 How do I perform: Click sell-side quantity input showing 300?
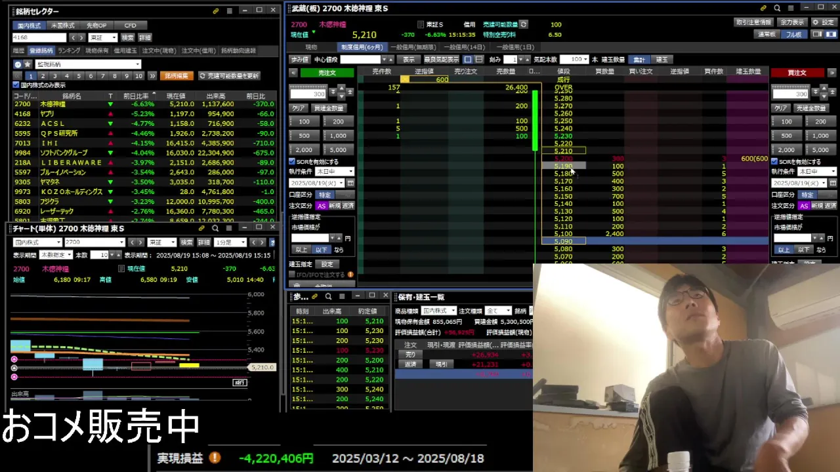pyautogui.click(x=308, y=94)
